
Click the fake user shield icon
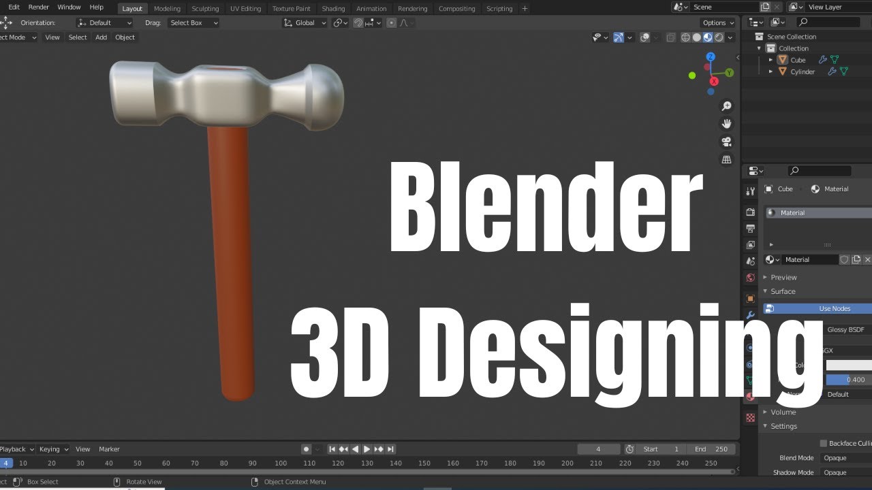point(845,260)
